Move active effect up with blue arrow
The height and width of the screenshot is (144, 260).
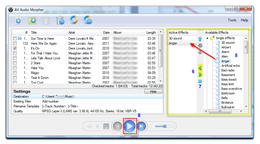click(x=200, y=39)
